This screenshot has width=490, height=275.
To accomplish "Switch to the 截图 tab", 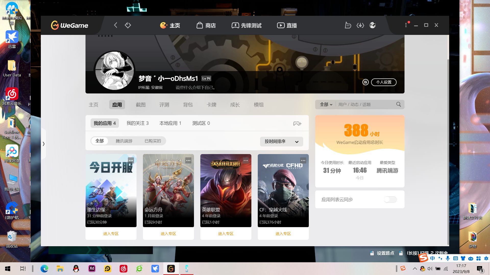I will 141,105.
